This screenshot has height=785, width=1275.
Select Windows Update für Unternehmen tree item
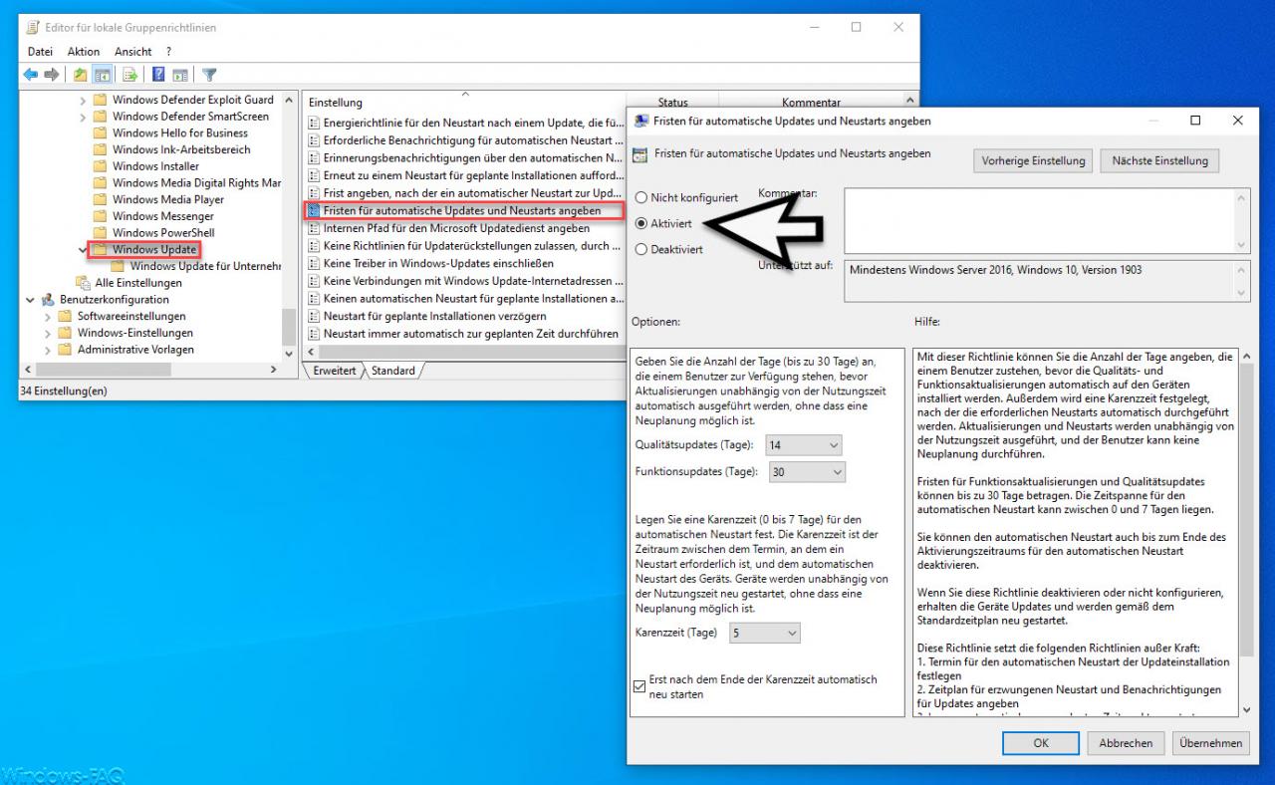tap(206, 266)
